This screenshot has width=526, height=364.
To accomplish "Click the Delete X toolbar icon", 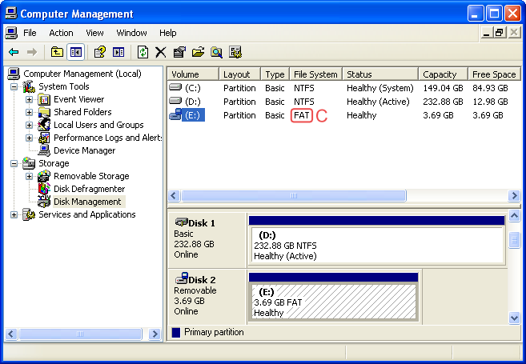I will click(x=161, y=52).
